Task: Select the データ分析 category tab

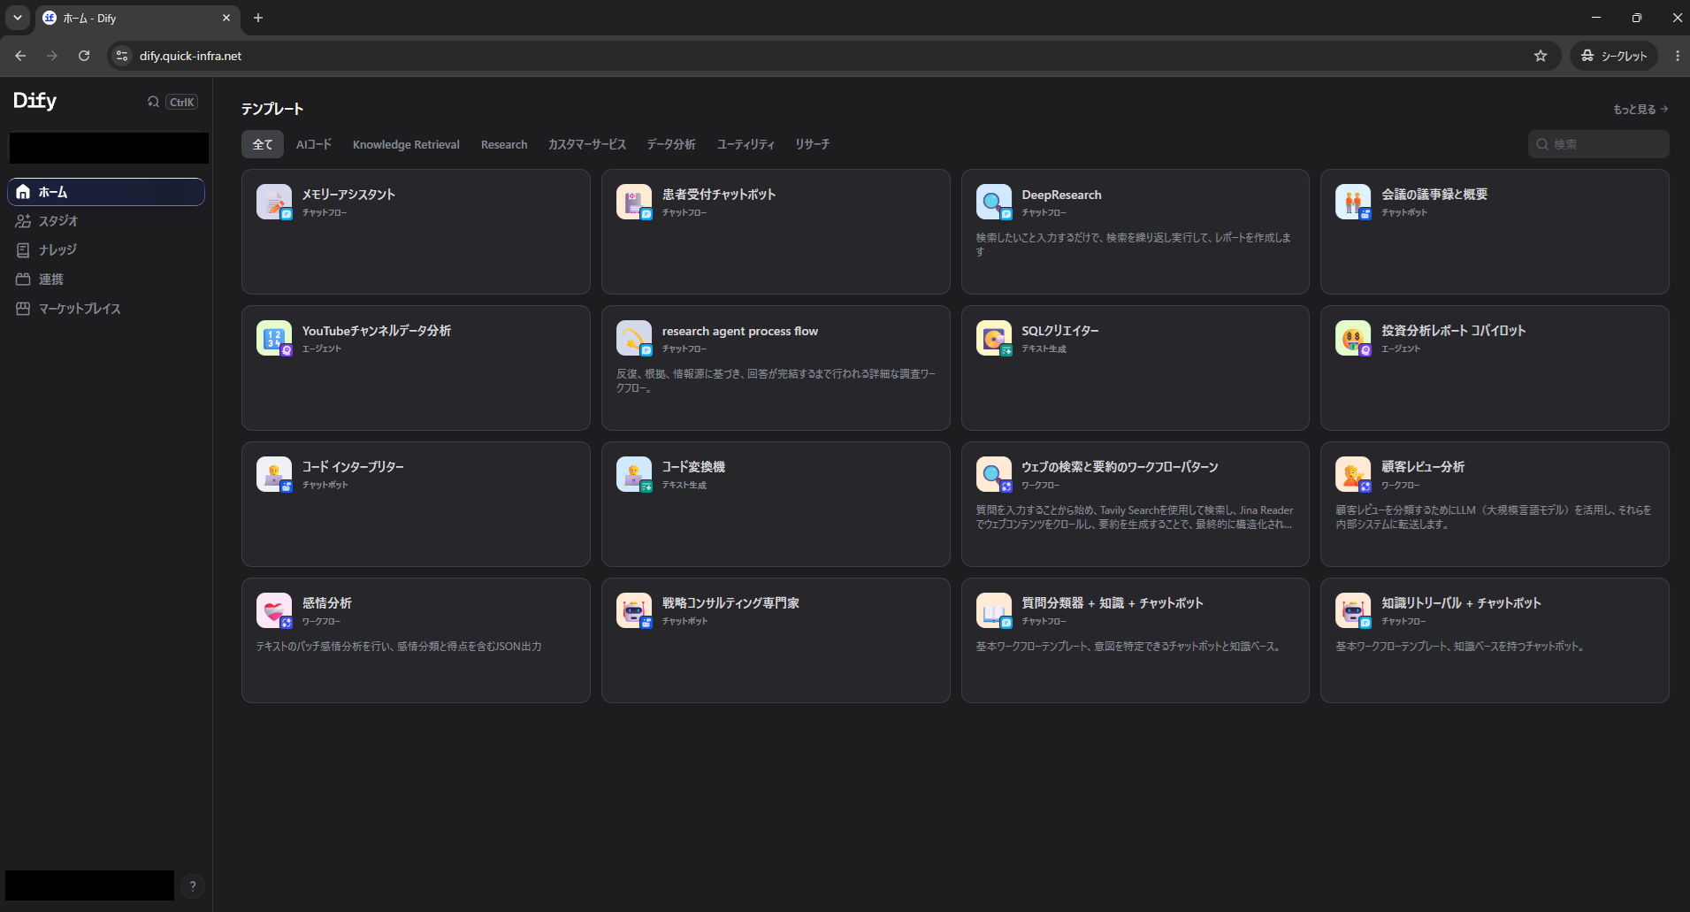Action: [671, 144]
